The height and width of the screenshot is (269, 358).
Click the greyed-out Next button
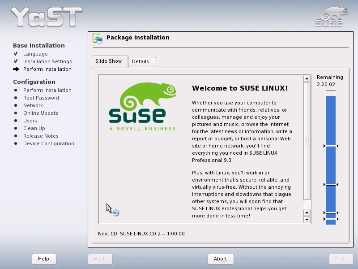[341, 259]
